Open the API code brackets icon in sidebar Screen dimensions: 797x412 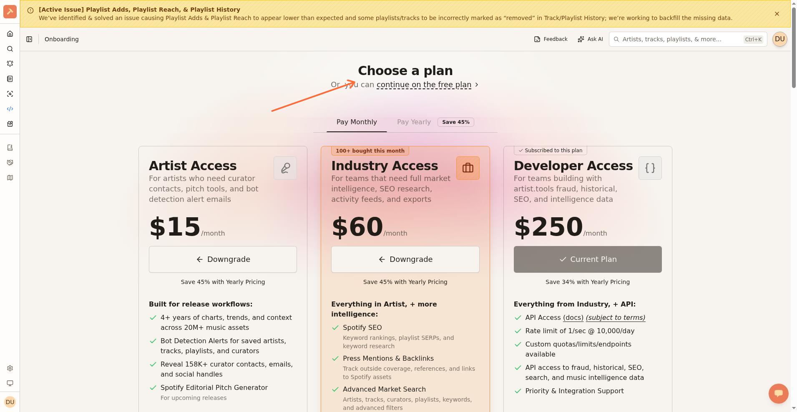pyautogui.click(x=10, y=109)
